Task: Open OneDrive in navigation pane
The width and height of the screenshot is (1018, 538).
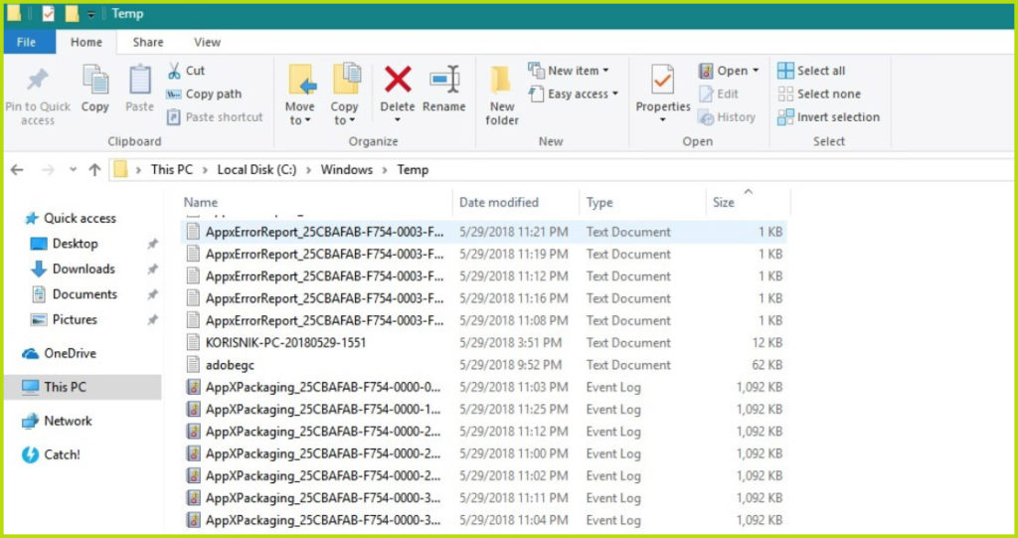Action: (59, 353)
